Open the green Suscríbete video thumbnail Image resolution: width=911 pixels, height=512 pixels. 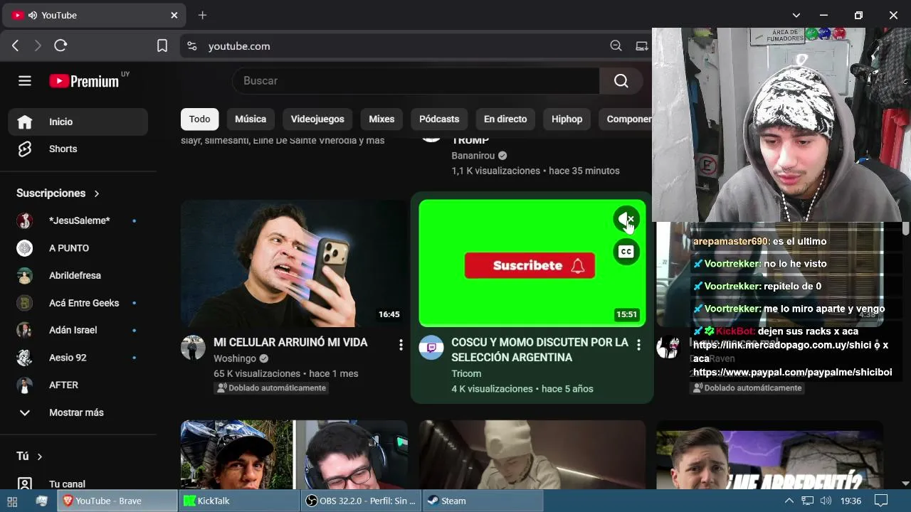tap(532, 263)
